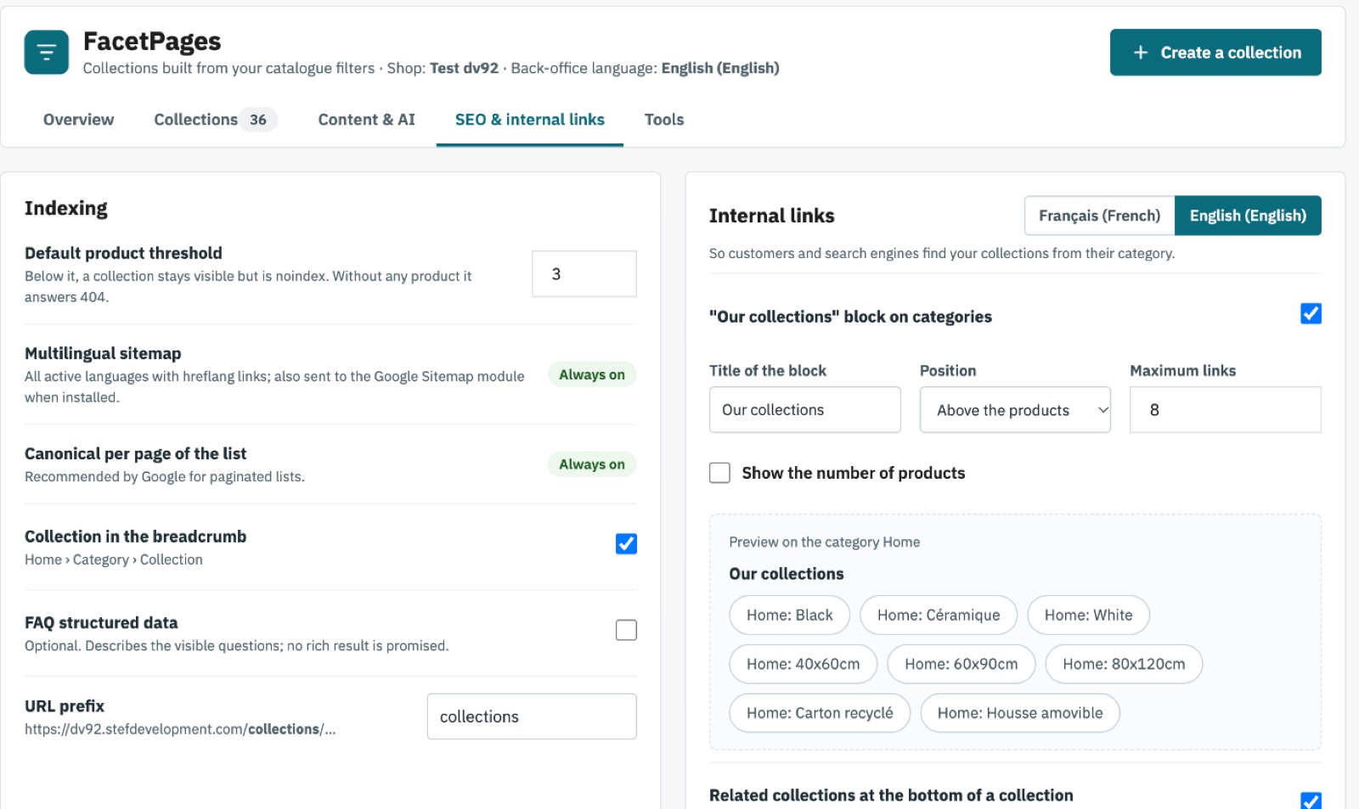Click the dv92.stefdevelopment.com URL preview text
The height and width of the screenshot is (809, 1359).
coord(180,729)
